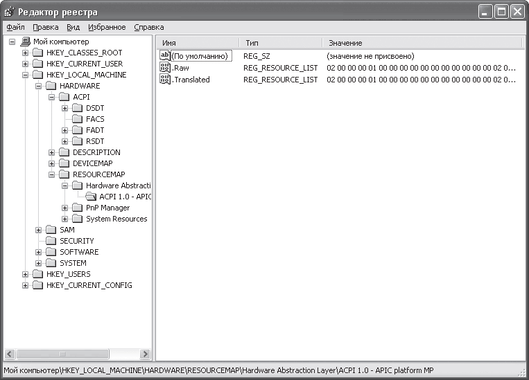
Task: Select the HKEY_CURRENT_CONFIG key label
Action: coord(89,285)
